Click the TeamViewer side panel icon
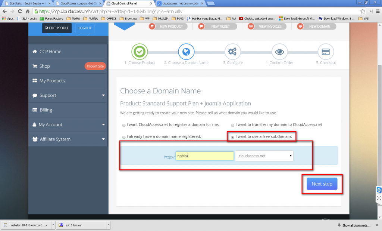The width and height of the screenshot is (382, 231). click(379, 190)
